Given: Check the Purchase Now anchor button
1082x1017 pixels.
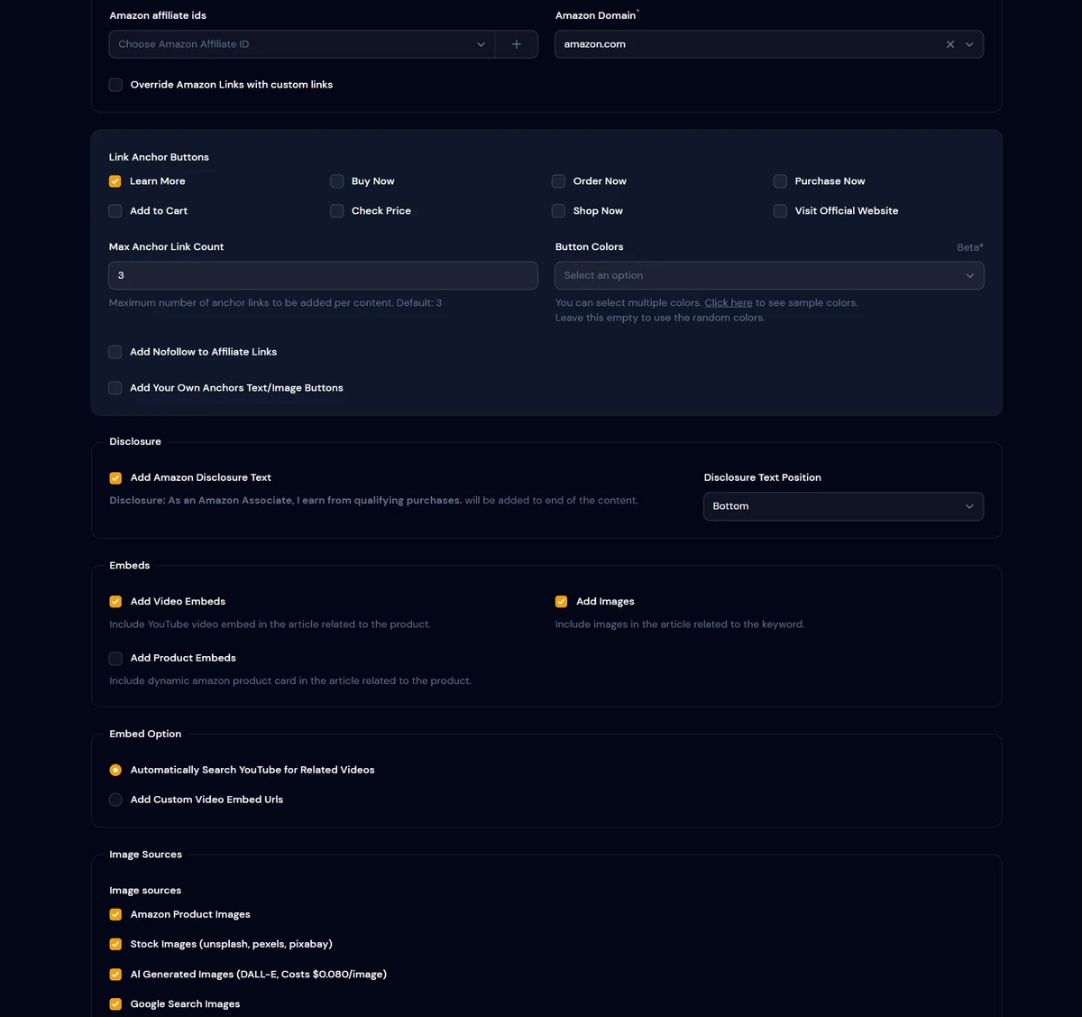Looking at the screenshot, I should click(x=781, y=181).
